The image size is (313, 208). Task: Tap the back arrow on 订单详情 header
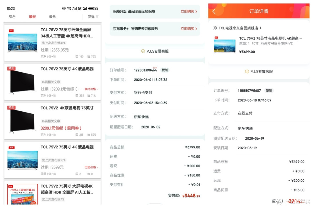pos(214,11)
